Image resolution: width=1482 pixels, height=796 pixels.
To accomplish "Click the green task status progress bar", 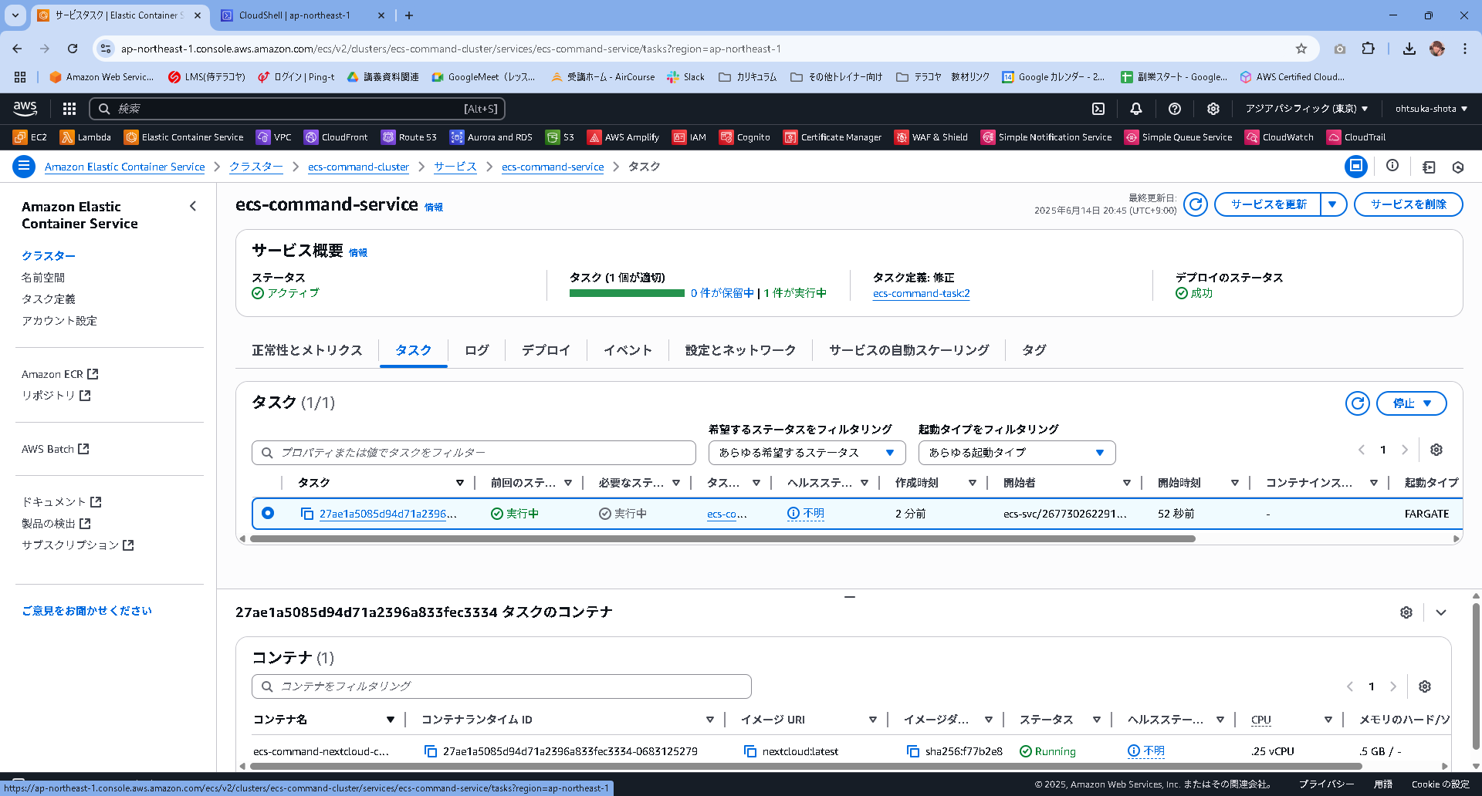I will (625, 294).
